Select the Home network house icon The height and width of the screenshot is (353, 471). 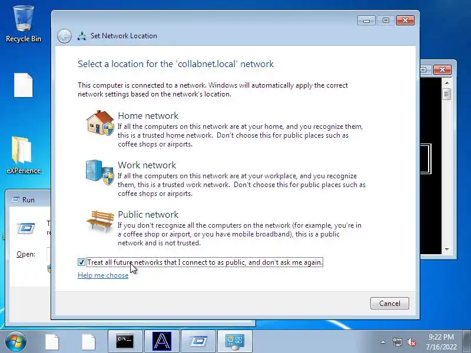tap(100, 123)
